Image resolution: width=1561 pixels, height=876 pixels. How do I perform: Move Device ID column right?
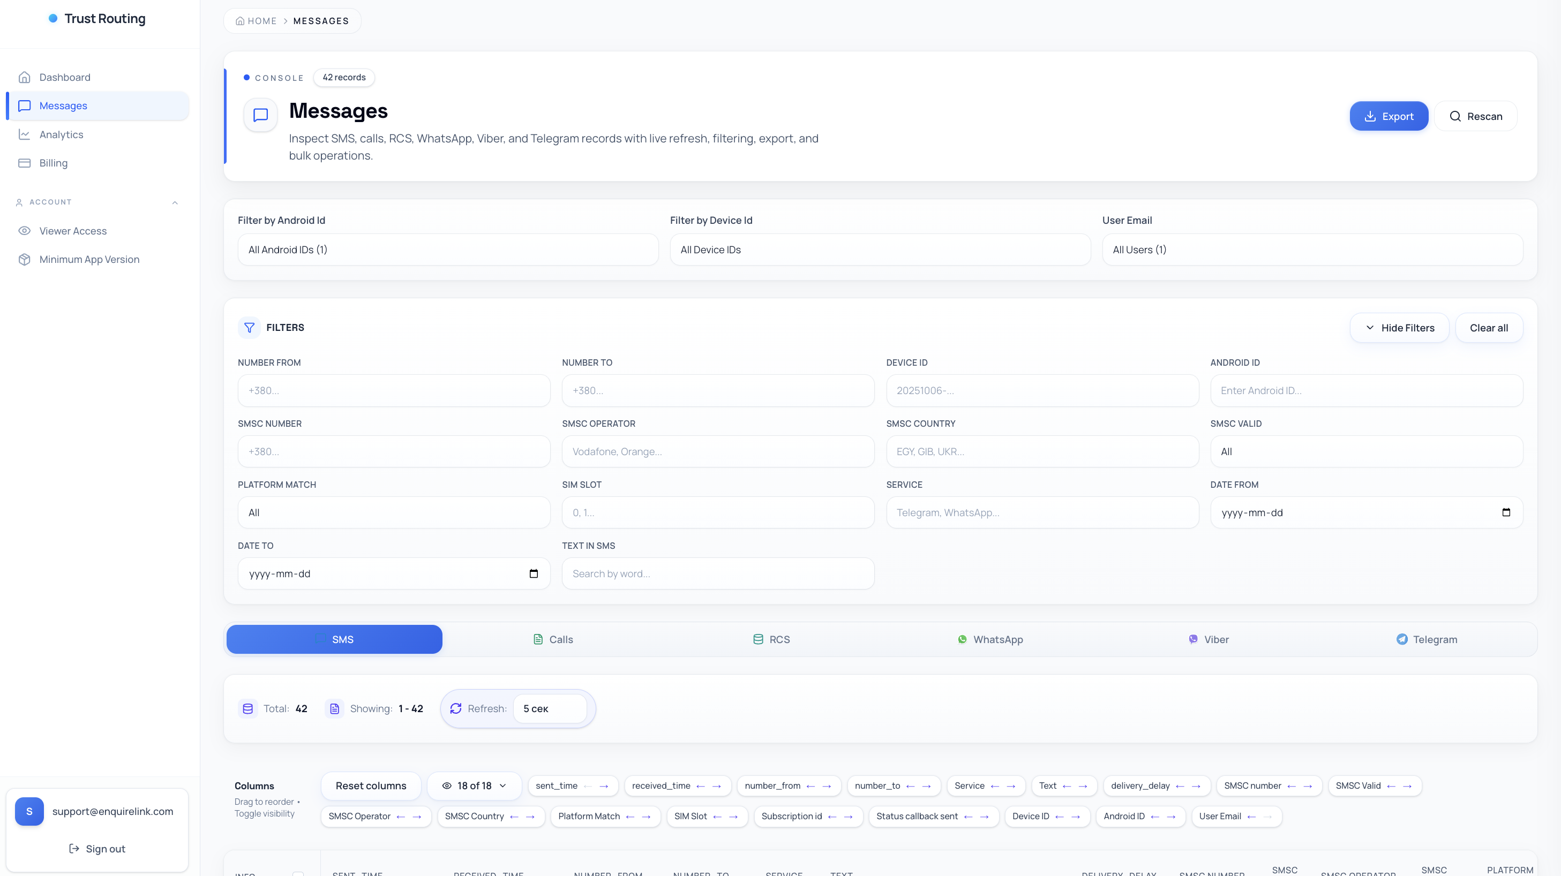[x=1076, y=817]
